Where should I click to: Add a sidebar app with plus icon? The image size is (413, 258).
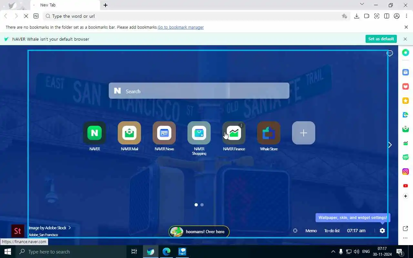(x=406, y=196)
